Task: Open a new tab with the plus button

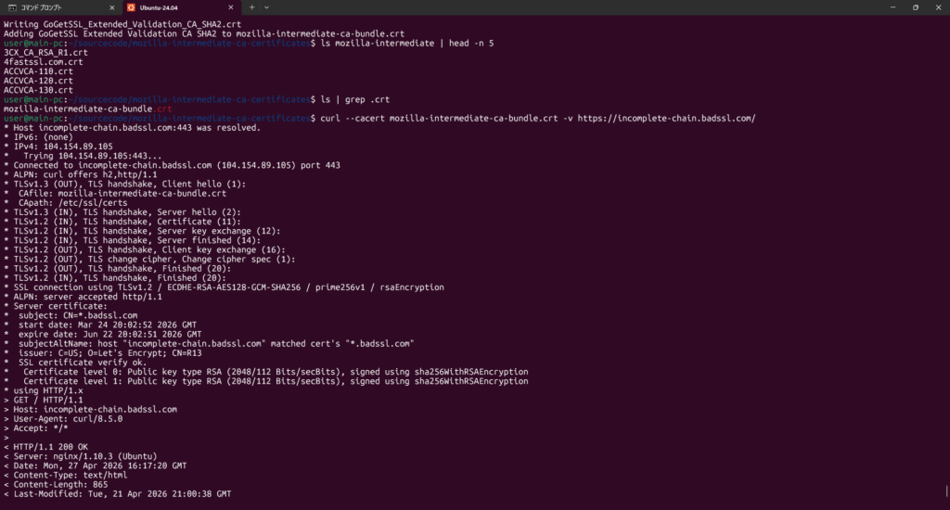Action: (x=252, y=6)
